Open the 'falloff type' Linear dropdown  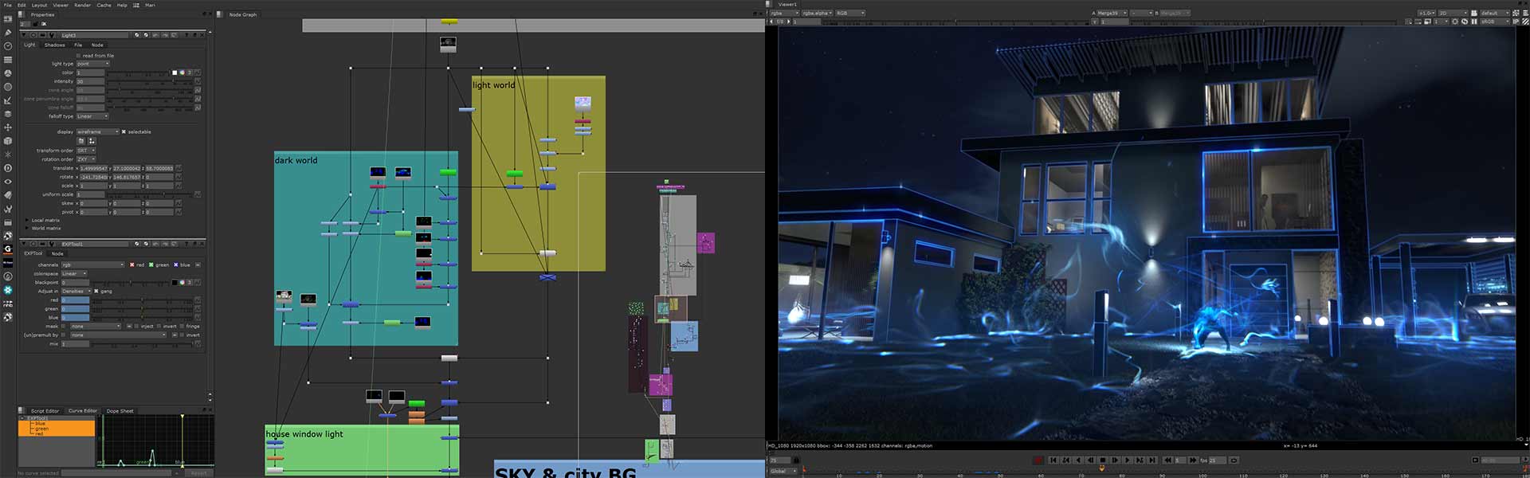pos(92,116)
